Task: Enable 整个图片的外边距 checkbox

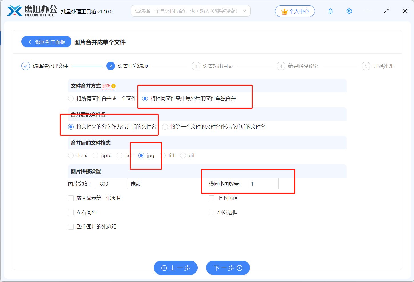Action: pos(71,227)
